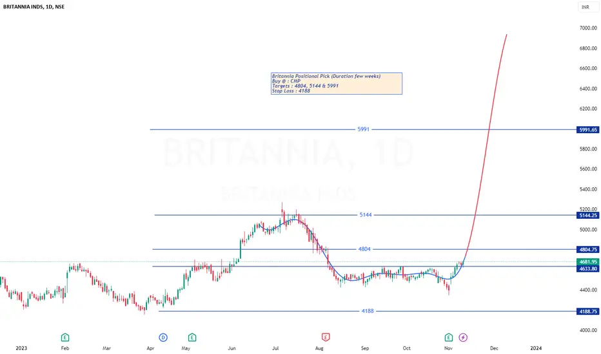Click the November green earnings E marker
The width and height of the screenshot is (601, 354).
(448, 337)
